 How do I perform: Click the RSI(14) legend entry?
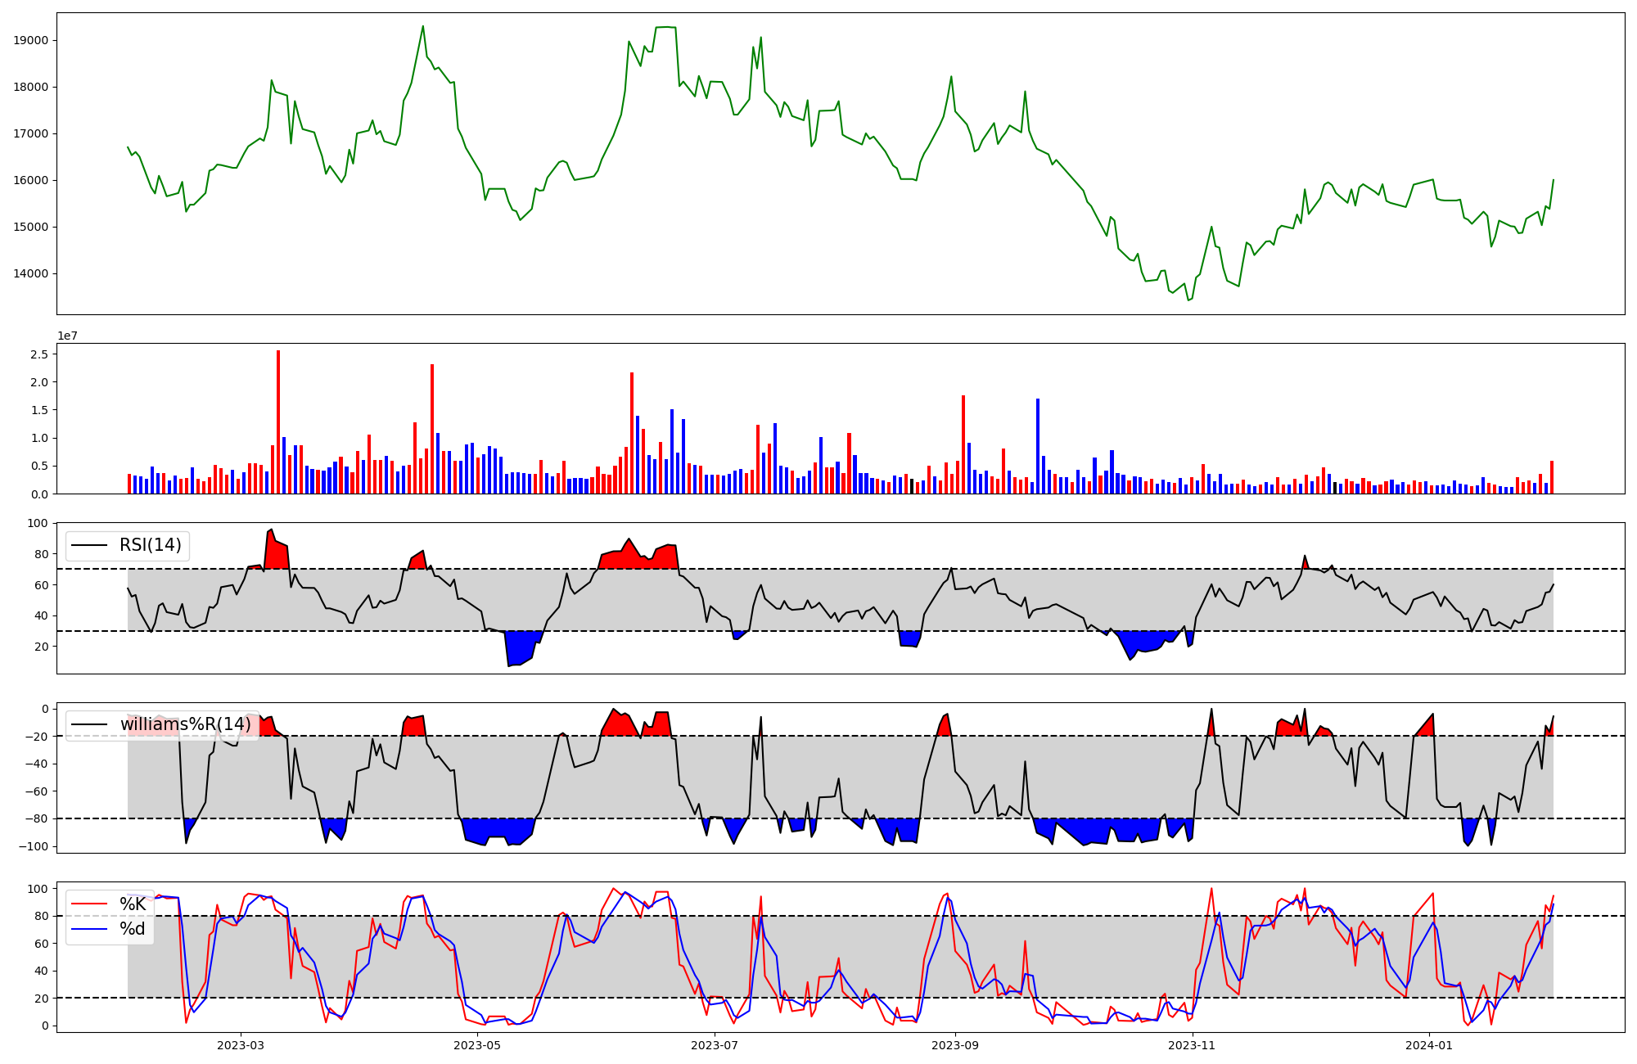coord(150,545)
